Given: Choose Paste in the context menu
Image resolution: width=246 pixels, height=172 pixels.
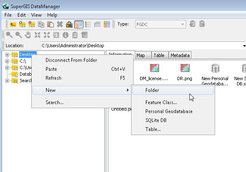Looking at the screenshot, I should tap(82, 69).
